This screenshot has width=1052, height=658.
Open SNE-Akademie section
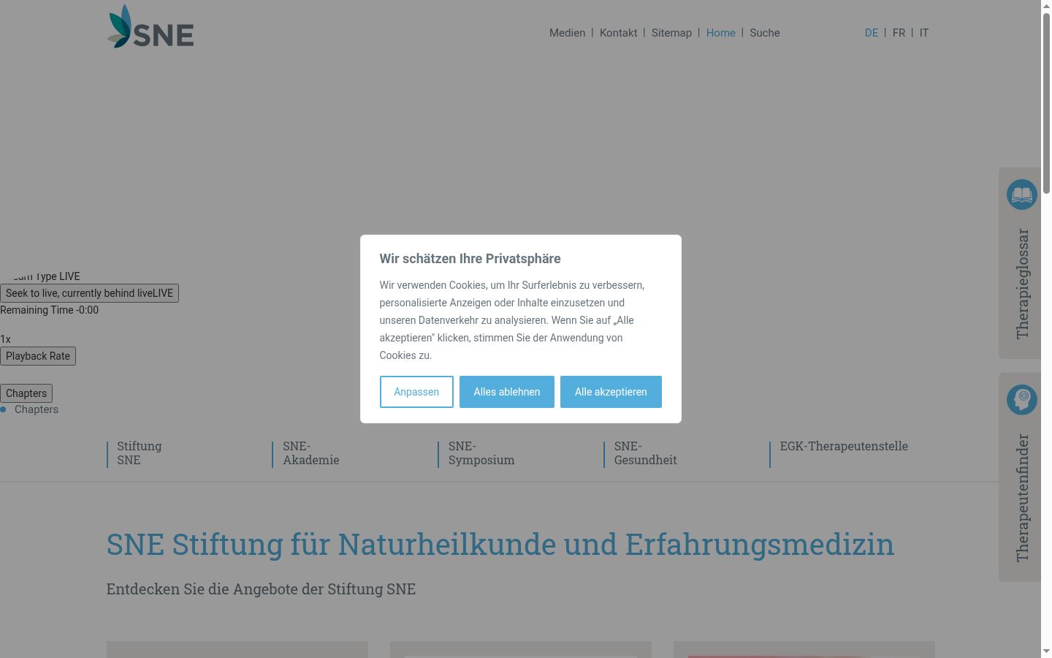coord(311,453)
